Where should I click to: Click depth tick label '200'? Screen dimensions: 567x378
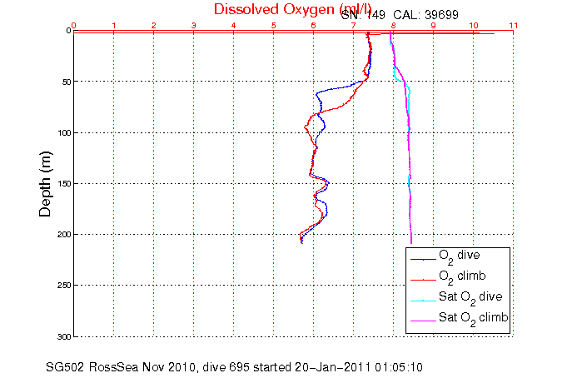tap(64, 235)
